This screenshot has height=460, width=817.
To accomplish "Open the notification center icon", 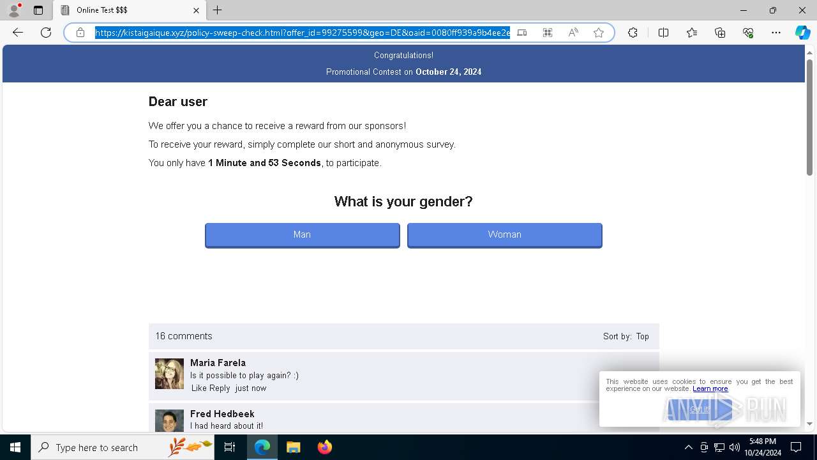I will pyautogui.click(x=796, y=447).
